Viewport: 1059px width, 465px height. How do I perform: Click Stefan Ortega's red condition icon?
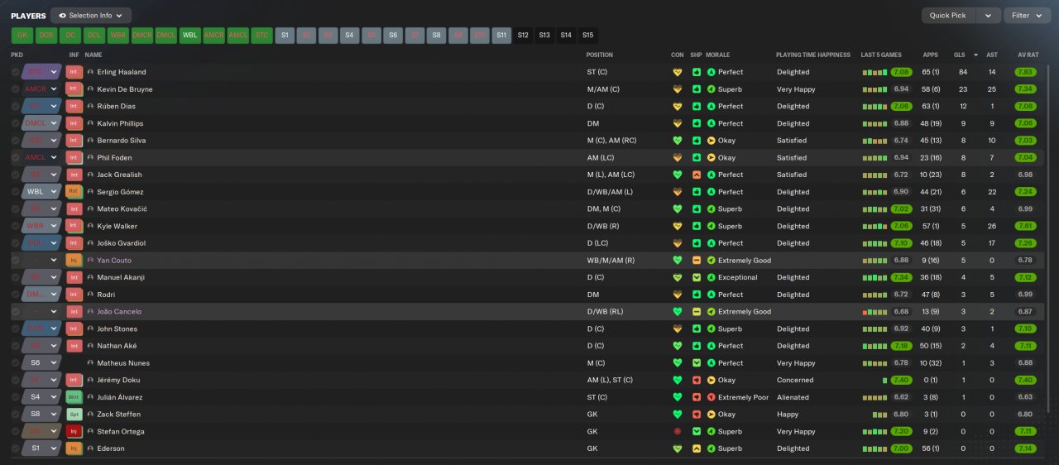678,432
